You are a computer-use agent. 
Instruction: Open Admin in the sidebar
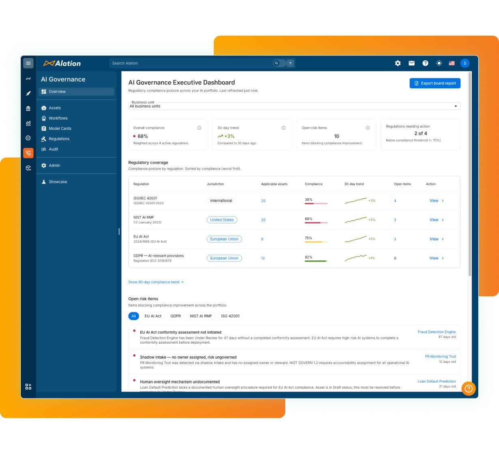[76, 165]
